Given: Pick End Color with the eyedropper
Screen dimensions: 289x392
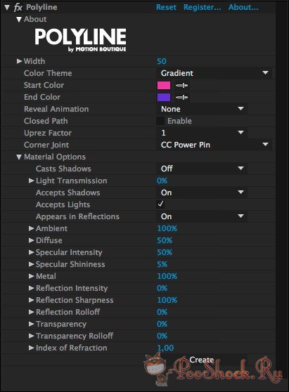Looking at the screenshot, I should [x=181, y=97].
